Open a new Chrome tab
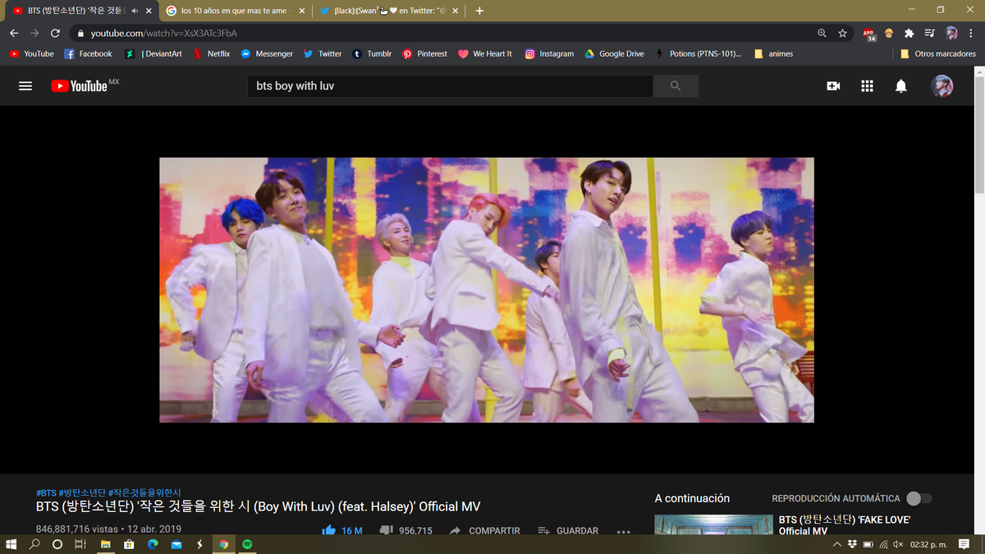The image size is (985, 554). coord(479,11)
